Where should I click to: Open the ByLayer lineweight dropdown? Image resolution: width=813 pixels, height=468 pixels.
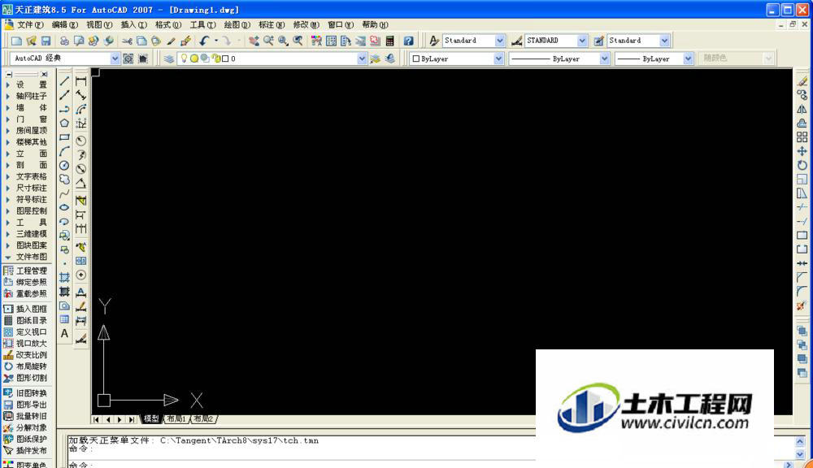688,58
